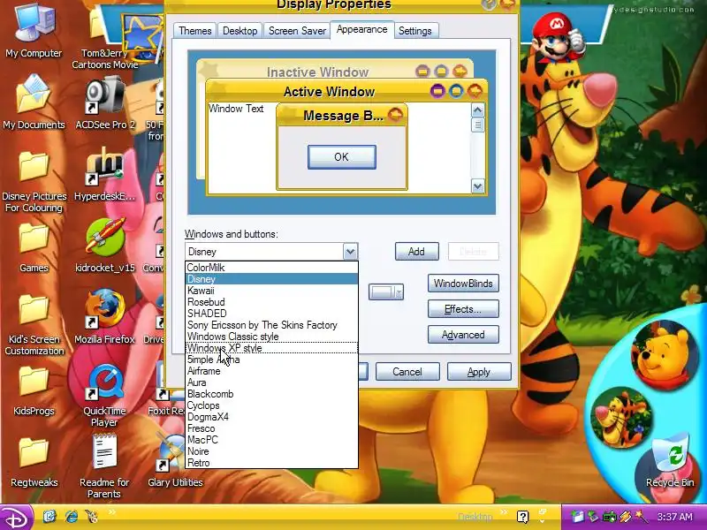The height and width of the screenshot is (530, 707).
Task: Click the third quick launch icon
Action: (x=92, y=516)
